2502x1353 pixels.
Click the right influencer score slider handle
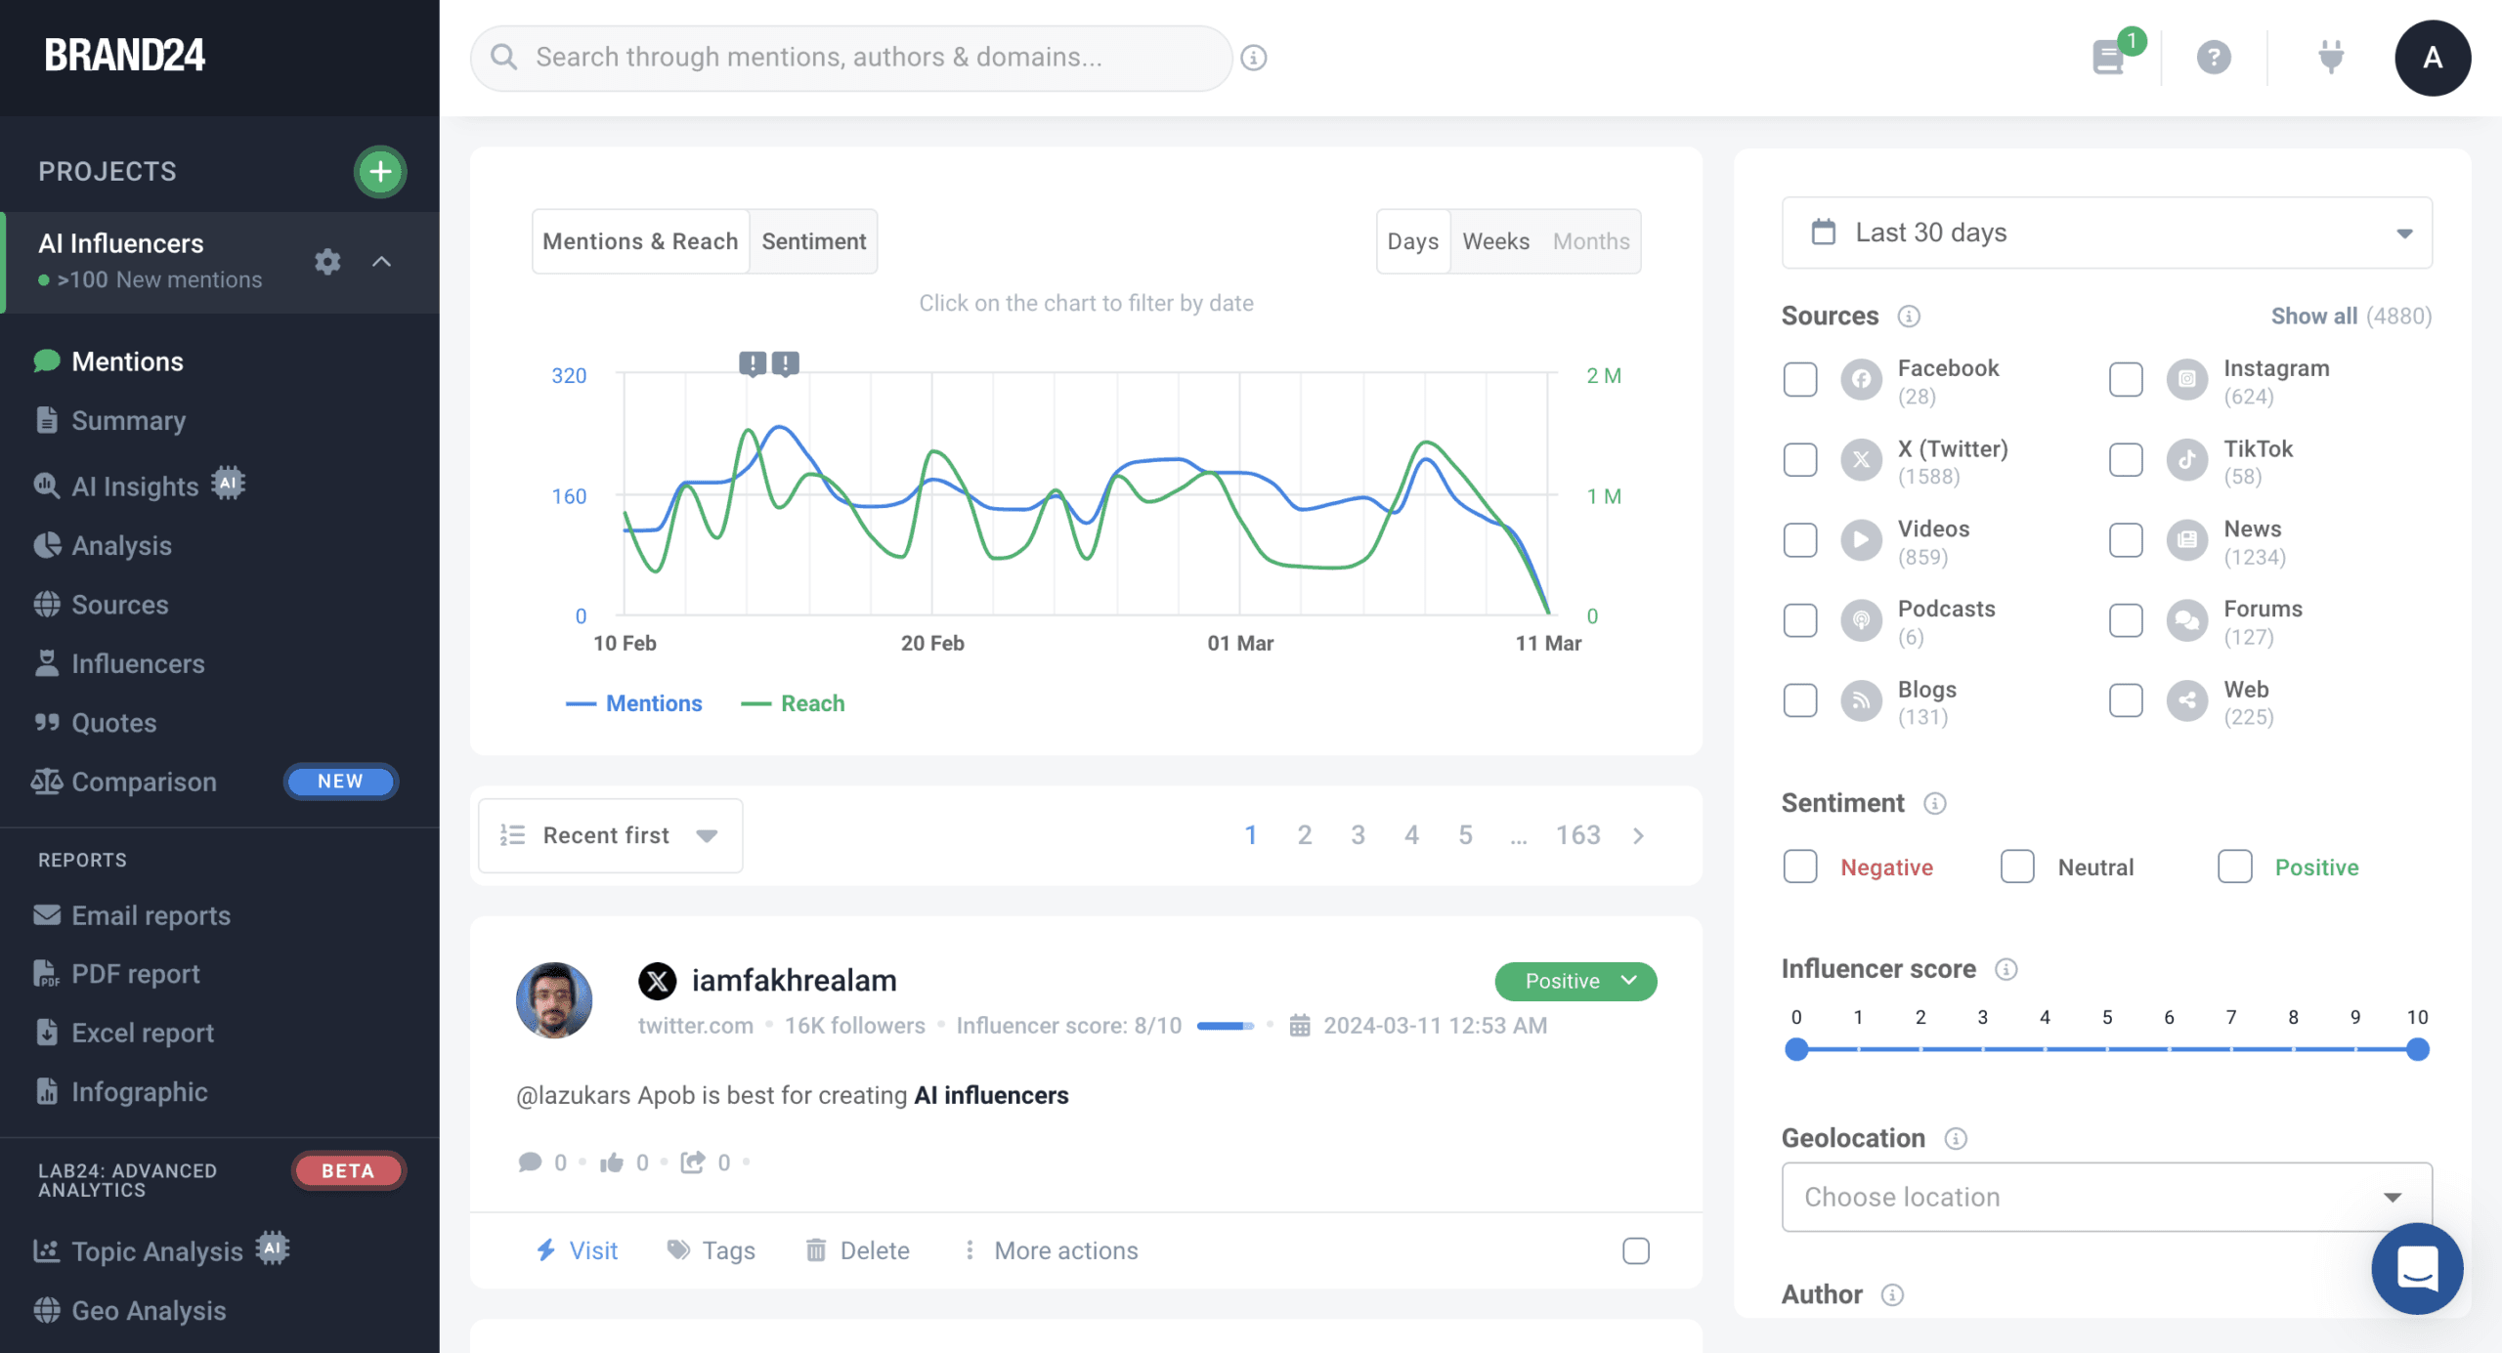2418,1049
